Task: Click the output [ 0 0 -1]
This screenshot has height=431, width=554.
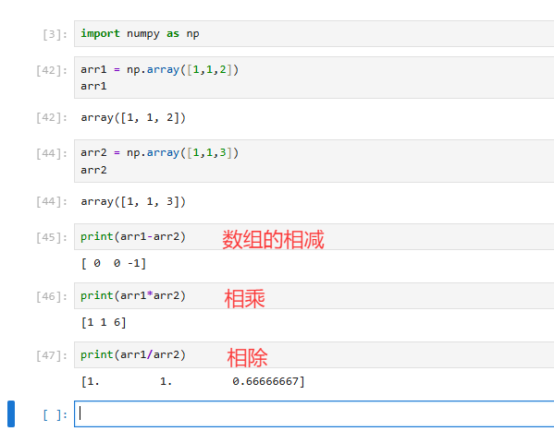Action: [114, 263]
